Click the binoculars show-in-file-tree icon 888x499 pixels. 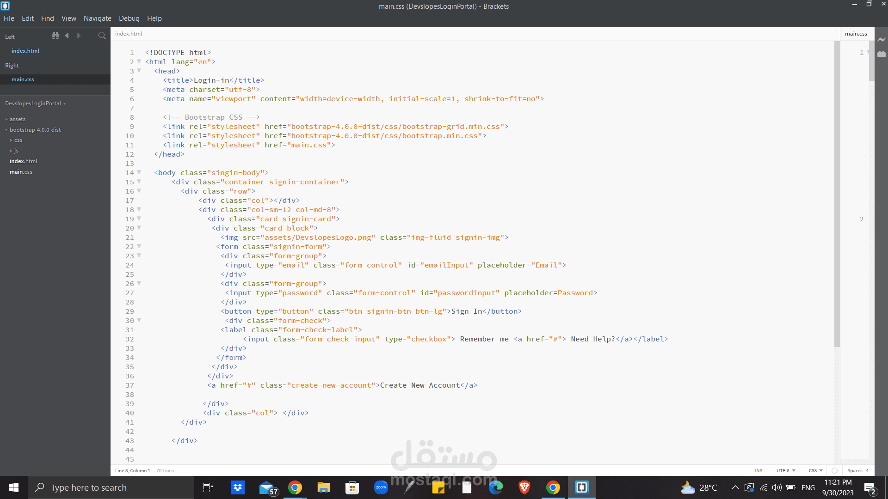point(55,36)
